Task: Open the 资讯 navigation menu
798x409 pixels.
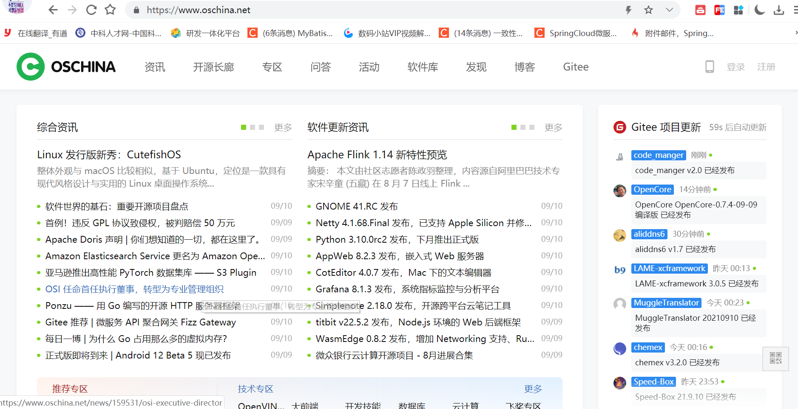Action: [x=155, y=67]
